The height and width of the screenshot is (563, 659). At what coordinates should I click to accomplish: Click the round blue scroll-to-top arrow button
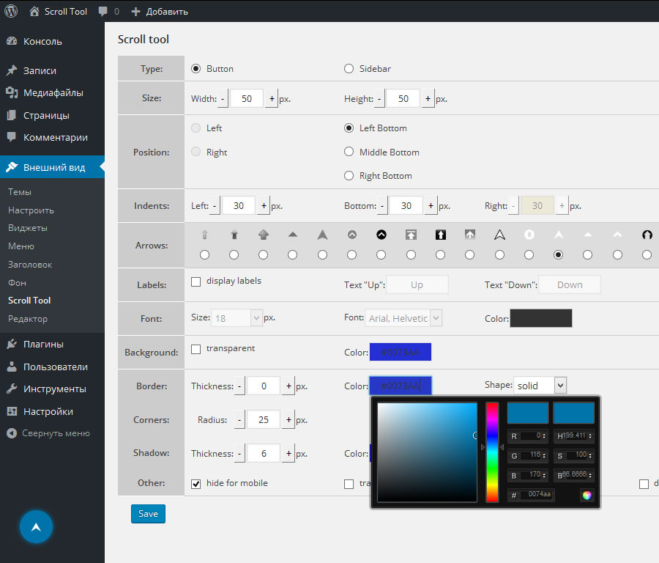click(x=36, y=527)
